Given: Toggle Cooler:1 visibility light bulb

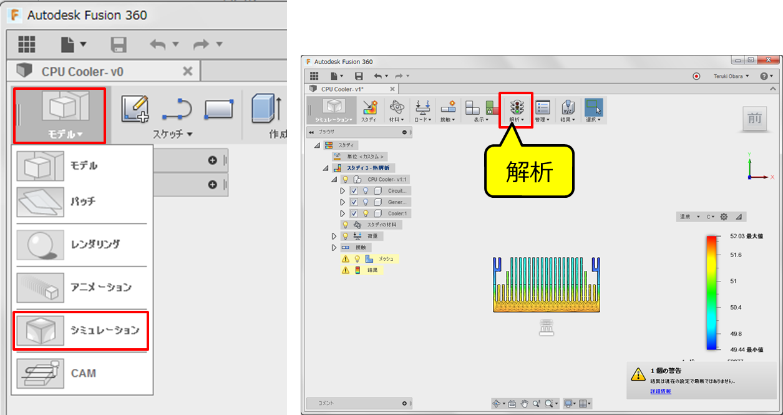Looking at the screenshot, I should click(x=366, y=213).
